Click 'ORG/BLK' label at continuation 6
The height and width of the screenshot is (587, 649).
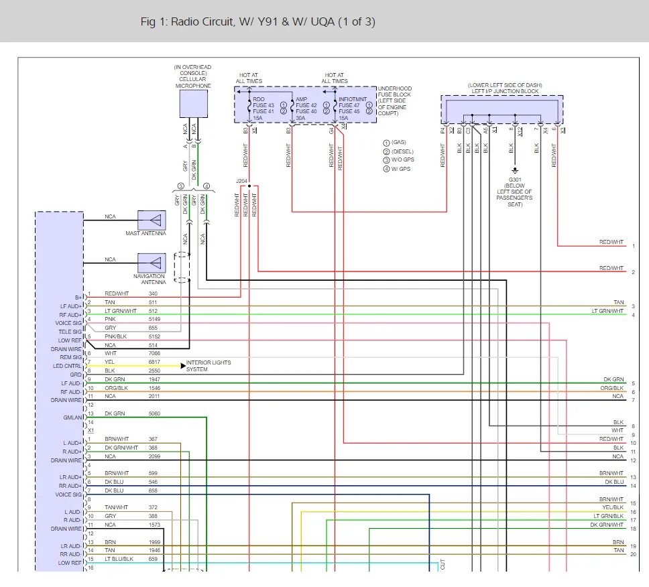pos(611,388)
